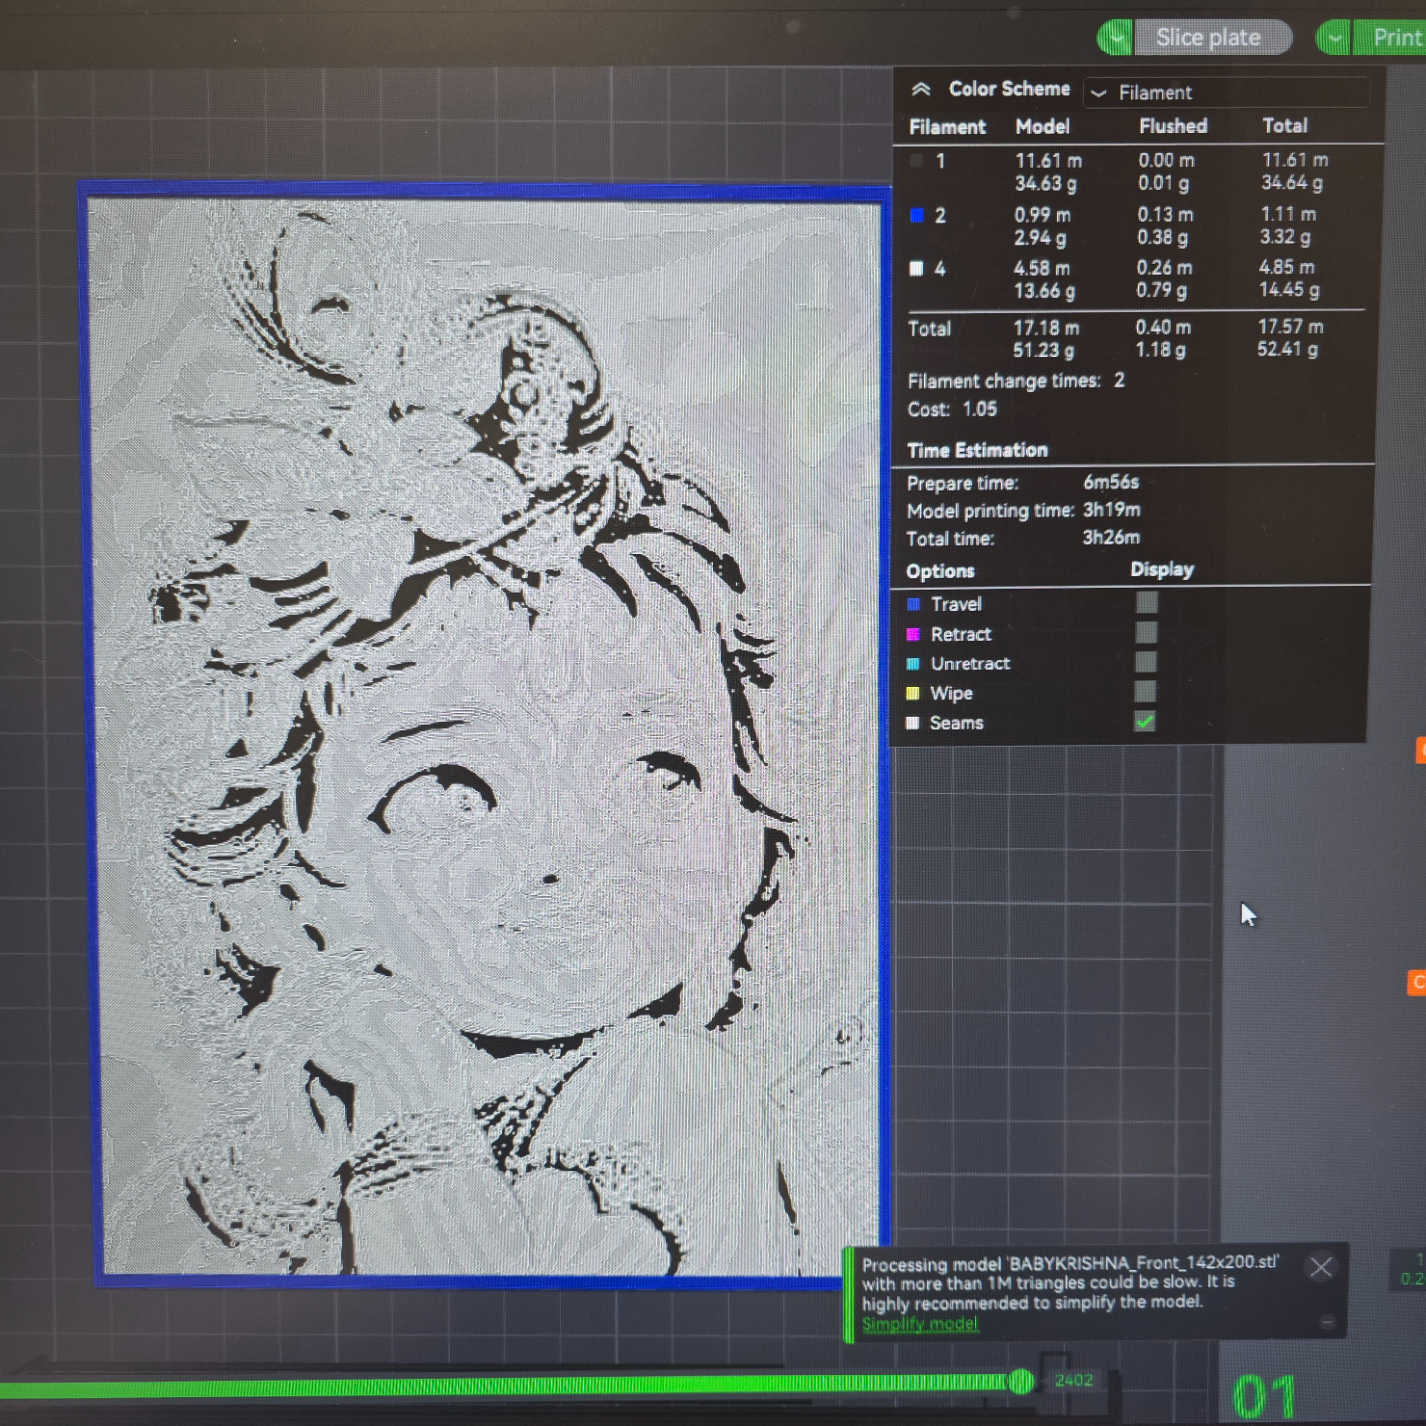1426x1426 pixels.
Task: Click the 'Filament' column header
Action: 948,127
